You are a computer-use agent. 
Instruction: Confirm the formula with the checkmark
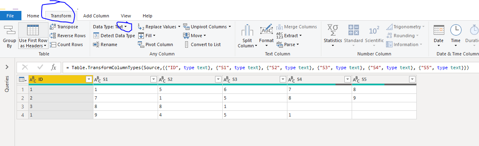(x=40, y=67)
